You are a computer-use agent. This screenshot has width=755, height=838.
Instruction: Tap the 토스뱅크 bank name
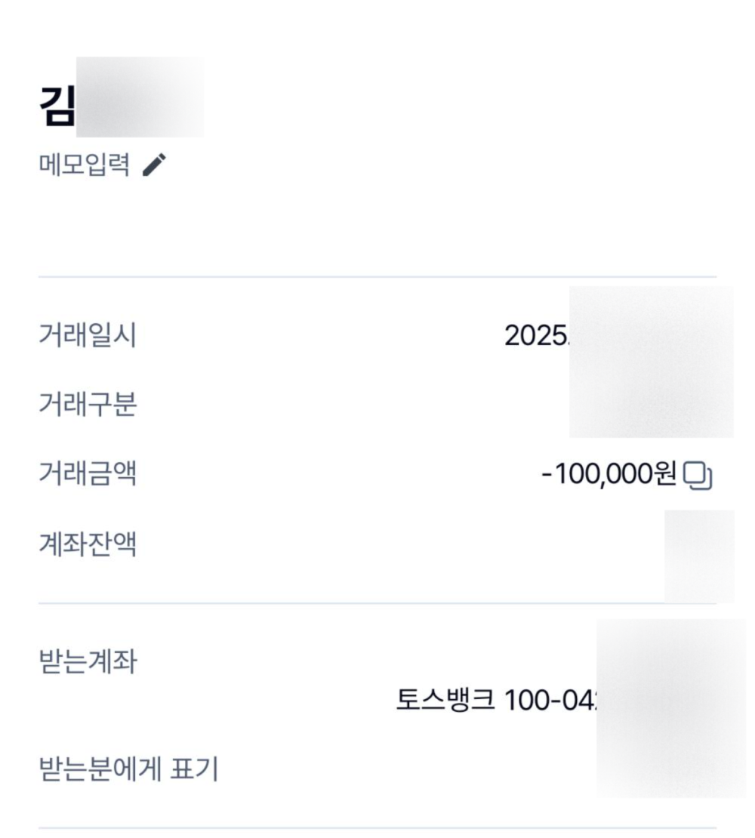tap(445, 700)
